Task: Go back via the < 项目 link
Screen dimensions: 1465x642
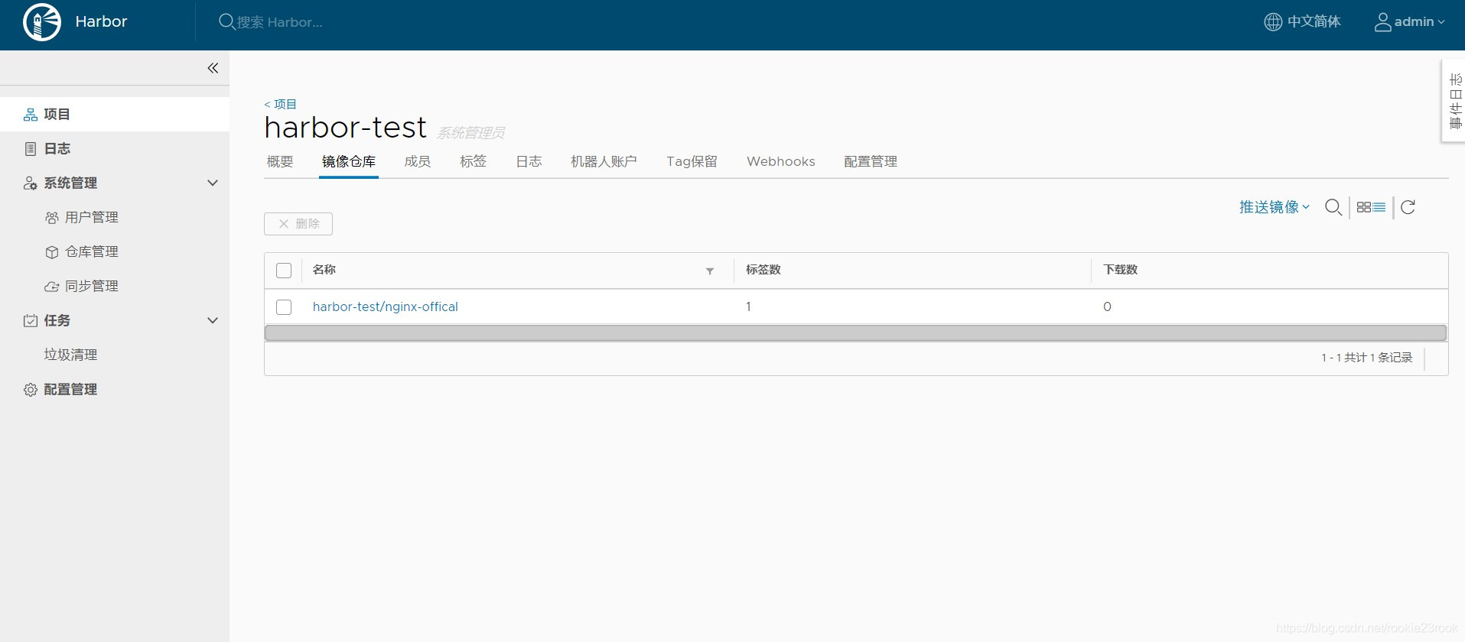Action: [280, 104]
